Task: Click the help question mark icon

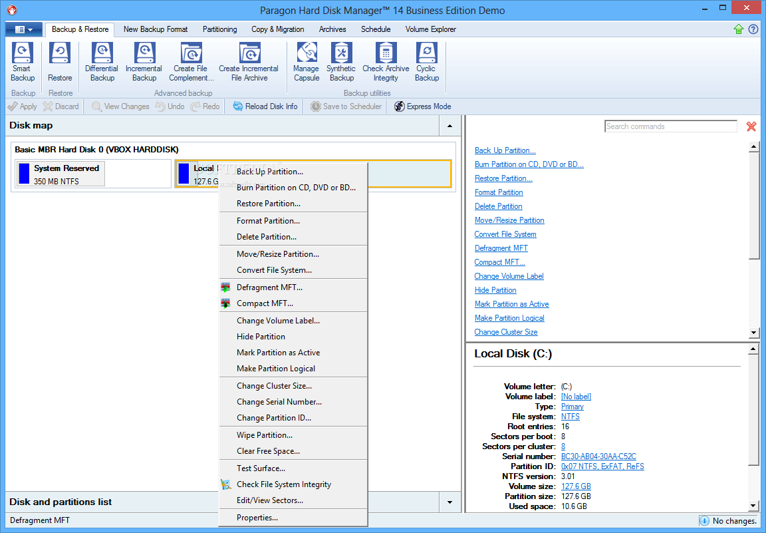Action: click(753, 29)
